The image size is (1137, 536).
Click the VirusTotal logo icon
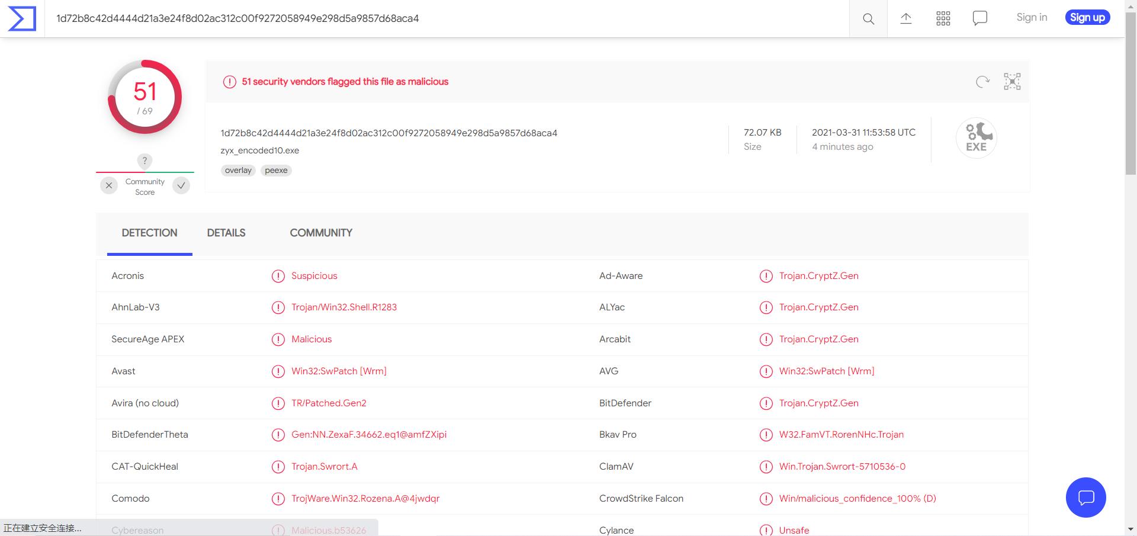coord(22,18)
